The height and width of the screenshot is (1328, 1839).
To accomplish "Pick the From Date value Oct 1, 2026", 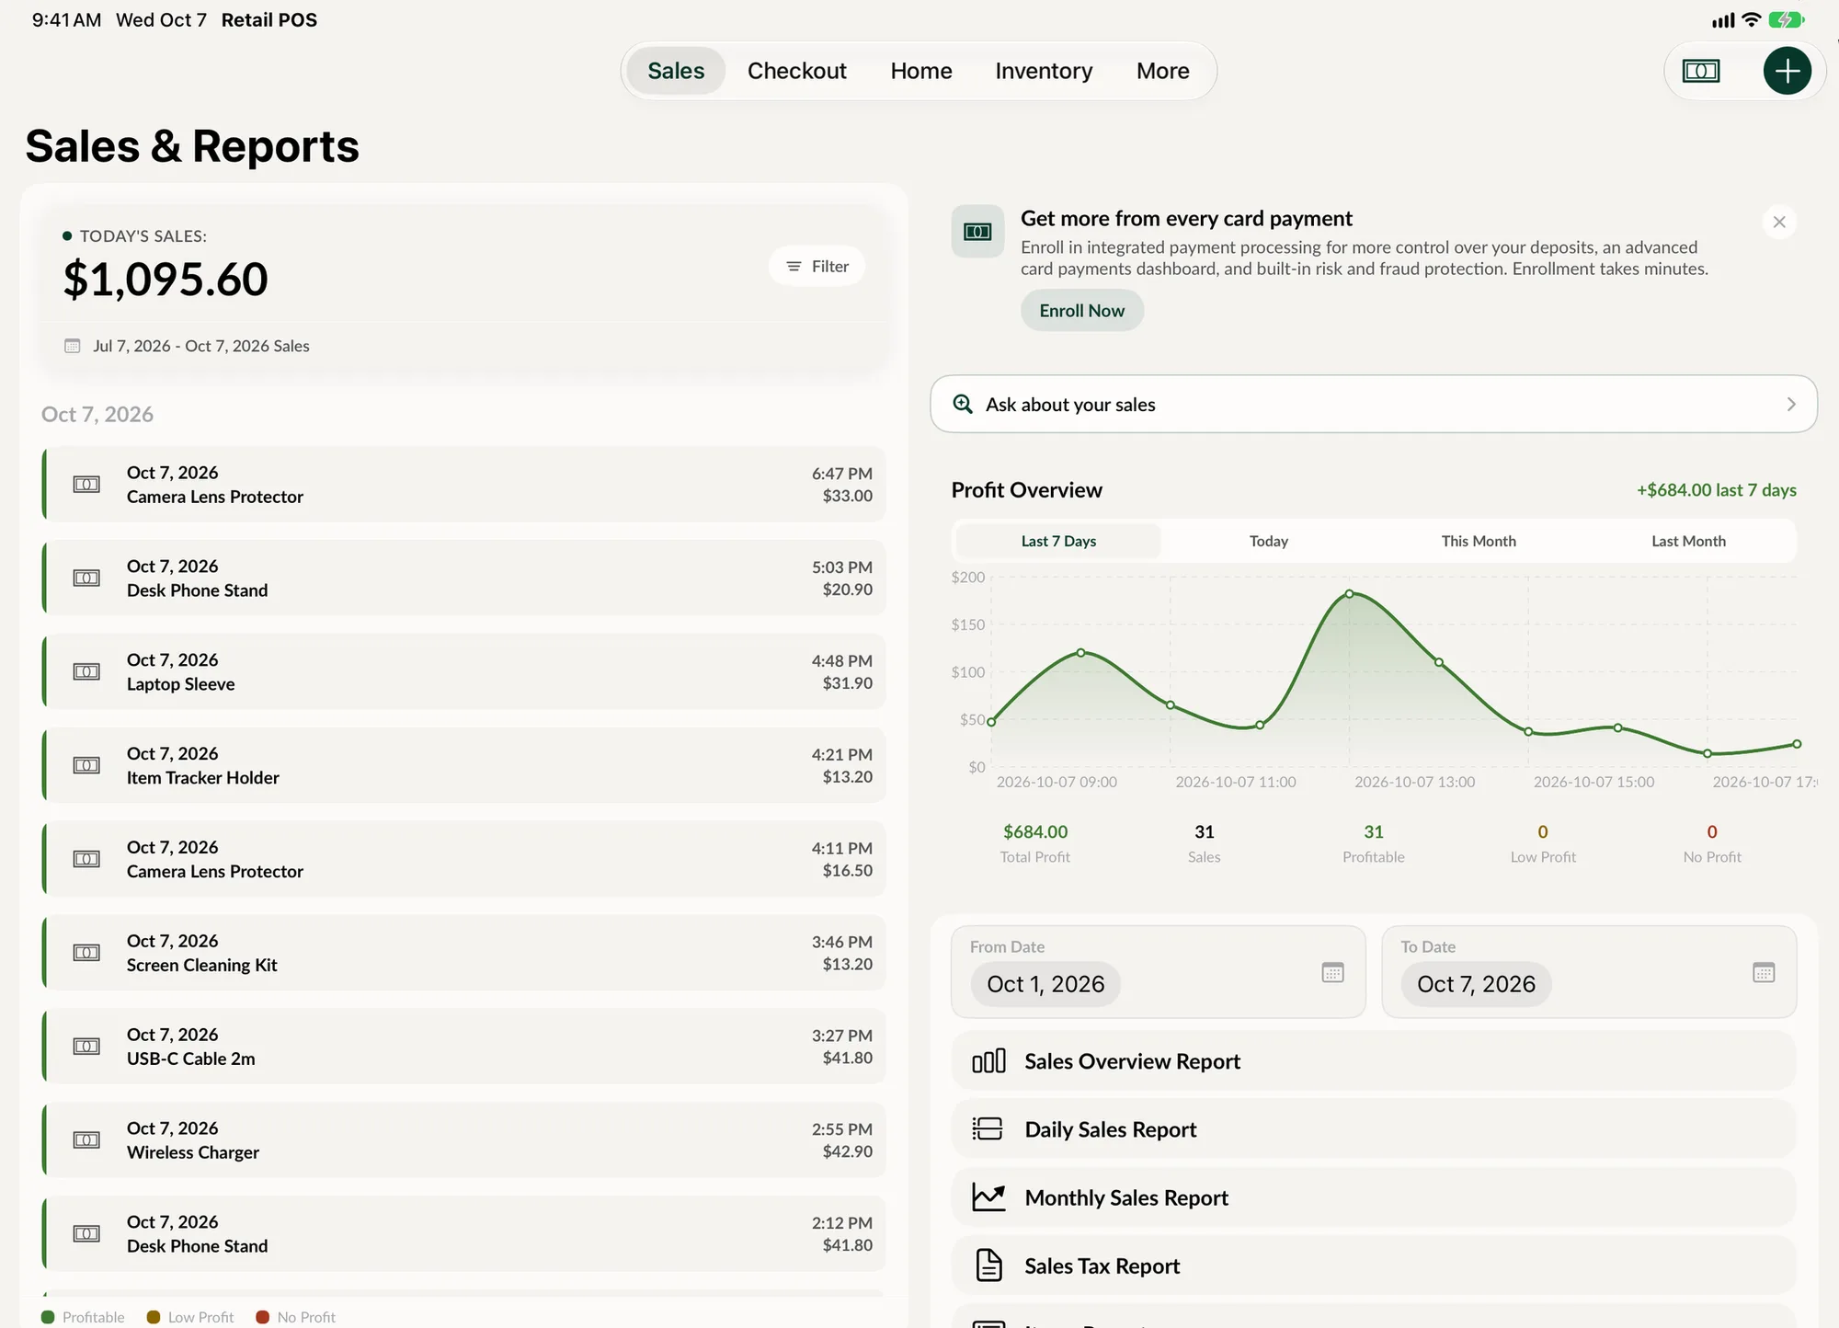I will pos(1045,984).
